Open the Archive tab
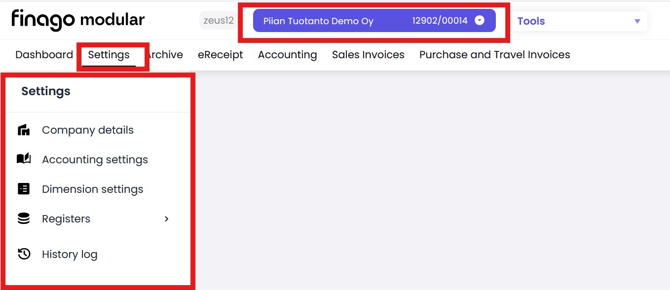Screen dimensions: 670x290 (x=164, y=55)
